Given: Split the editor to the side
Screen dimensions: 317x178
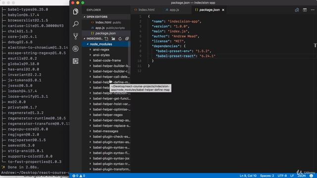Looking at the screenshot, I should tap(305, 10).
